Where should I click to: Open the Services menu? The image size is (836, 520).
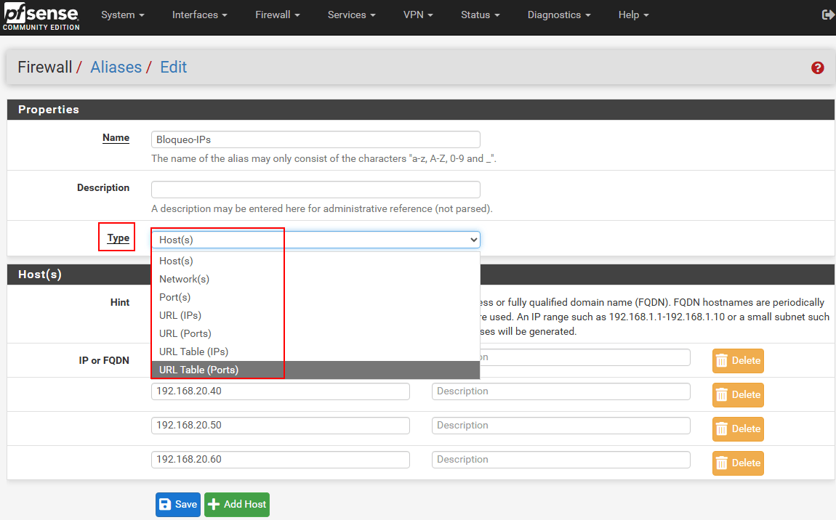tap(351, 15)
